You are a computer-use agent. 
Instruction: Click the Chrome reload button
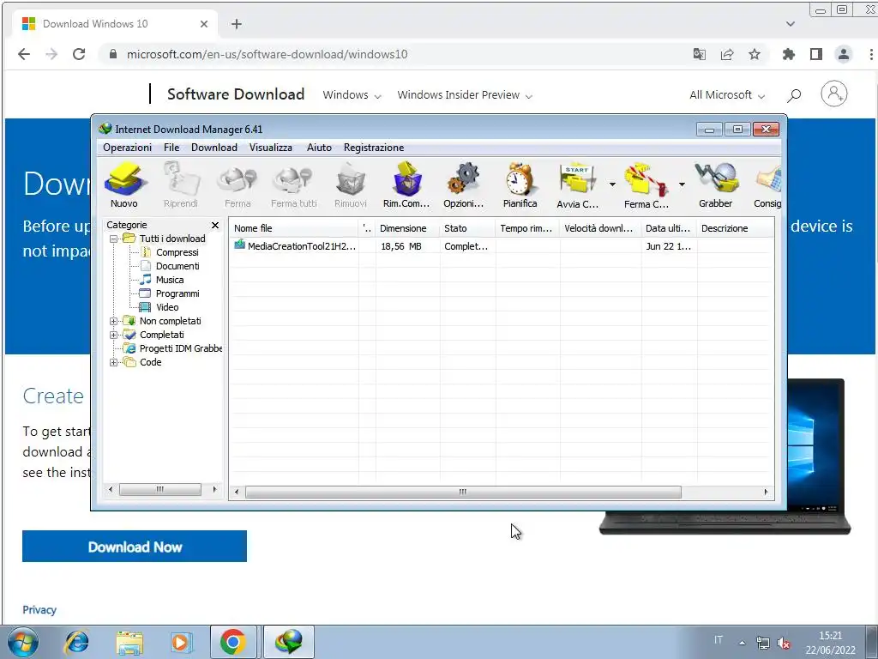coord(79,54)
